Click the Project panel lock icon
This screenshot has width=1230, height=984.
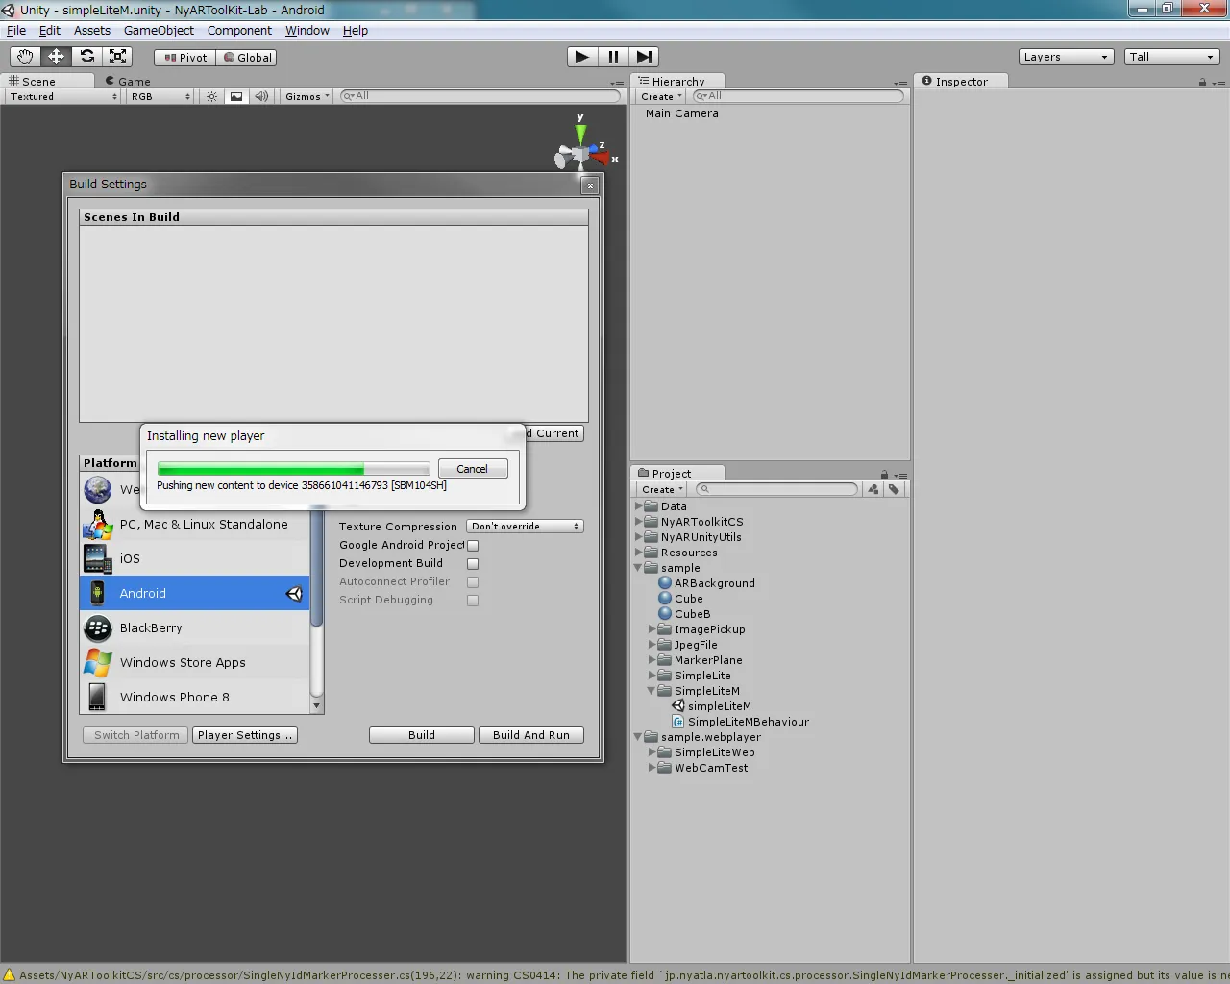884,475
